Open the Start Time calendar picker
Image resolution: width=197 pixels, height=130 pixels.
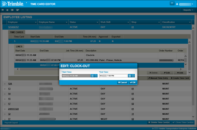tap(92, 76)
